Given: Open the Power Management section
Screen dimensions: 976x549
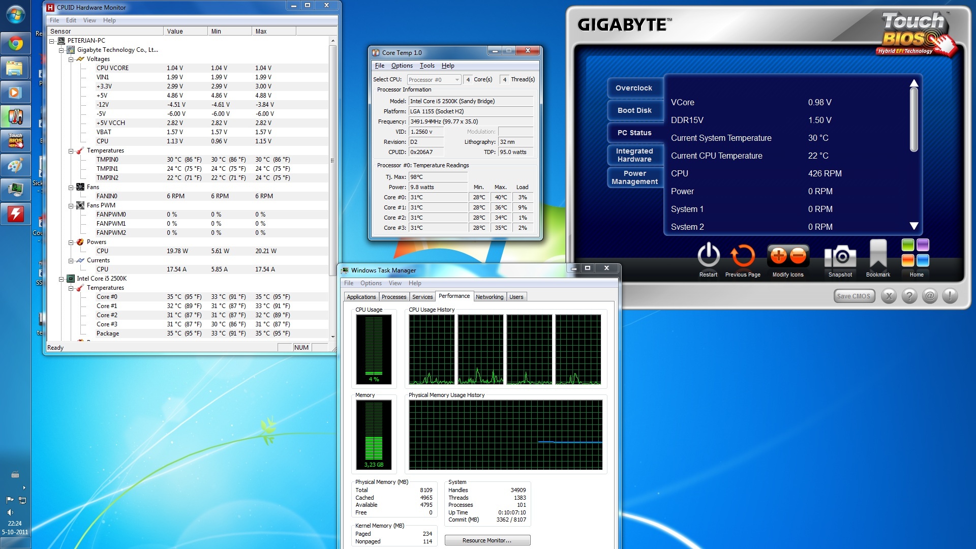Looking at the screenshot, I should click(634, 177).
